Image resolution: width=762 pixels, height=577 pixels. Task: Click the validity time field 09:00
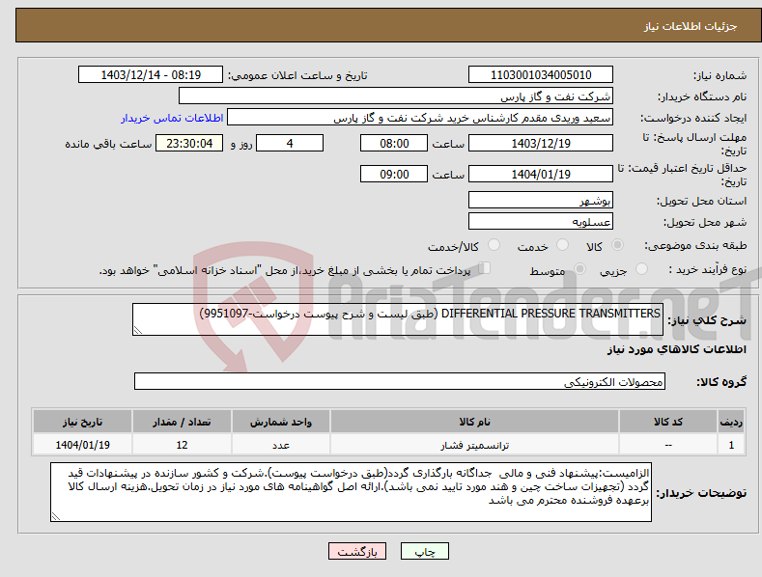point(394,174)
